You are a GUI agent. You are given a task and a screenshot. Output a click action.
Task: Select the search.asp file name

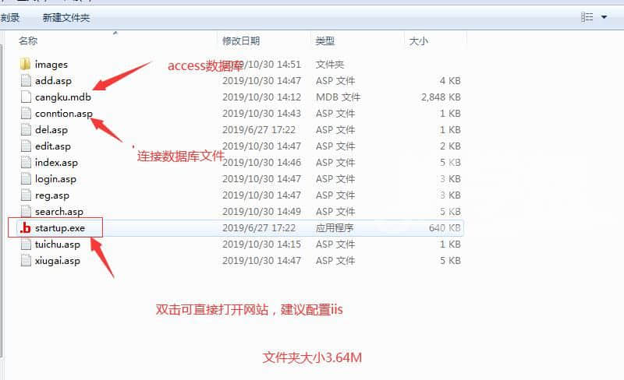[x=59, y=212]
